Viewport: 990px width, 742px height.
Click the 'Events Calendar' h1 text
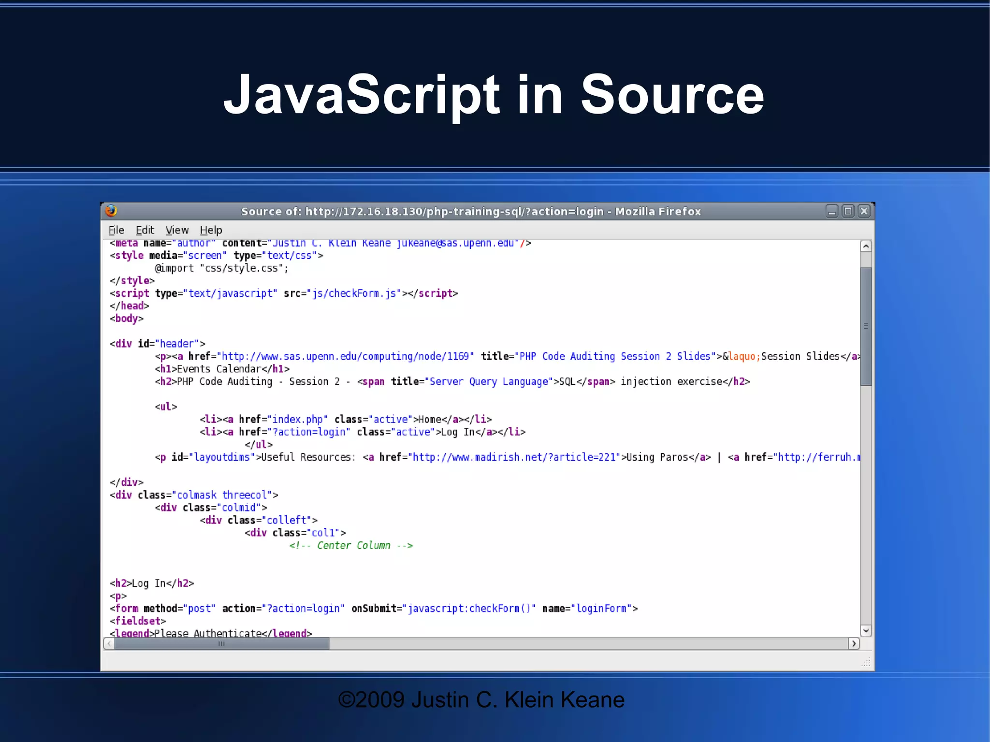click(x=219, y=369)
